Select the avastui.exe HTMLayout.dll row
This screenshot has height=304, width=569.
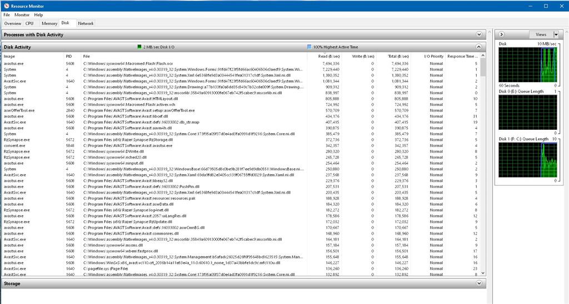point(241,99)
